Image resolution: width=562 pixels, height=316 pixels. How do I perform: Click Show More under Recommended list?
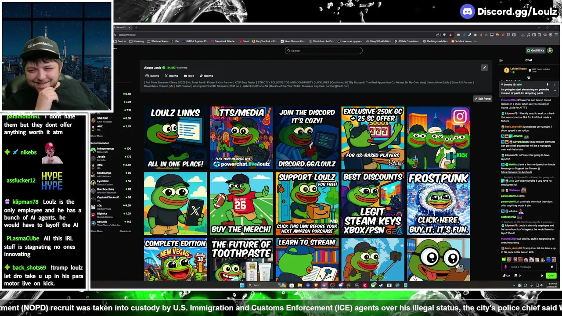97,231
